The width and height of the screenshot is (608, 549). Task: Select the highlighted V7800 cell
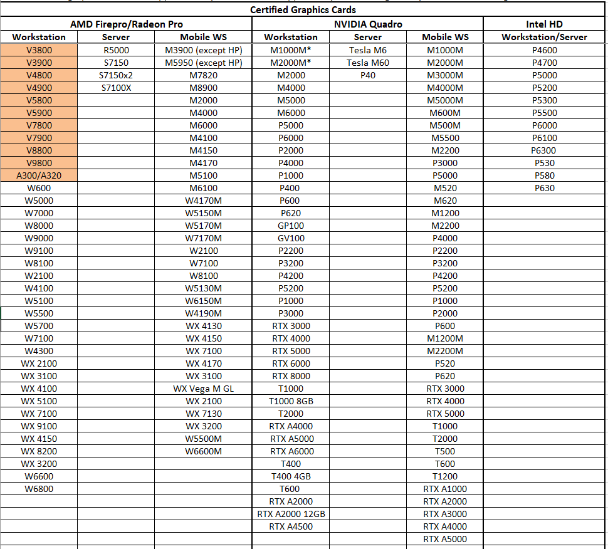pos(39,125)
